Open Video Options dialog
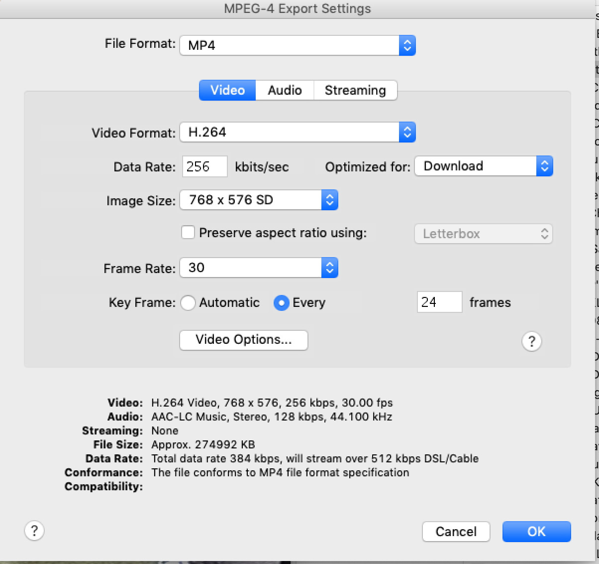The image size is (599, 564). coord(243,340)
